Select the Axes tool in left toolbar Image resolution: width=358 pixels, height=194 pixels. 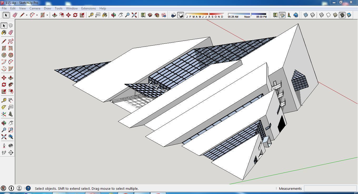click(4, 114)
